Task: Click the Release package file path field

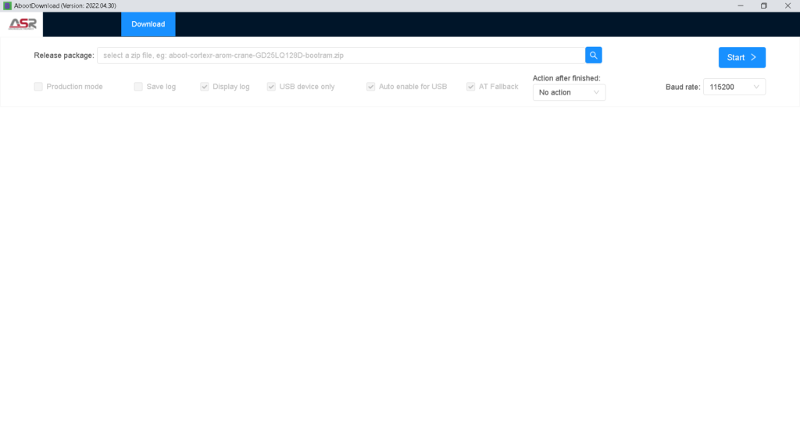Action: coord(341,55)
